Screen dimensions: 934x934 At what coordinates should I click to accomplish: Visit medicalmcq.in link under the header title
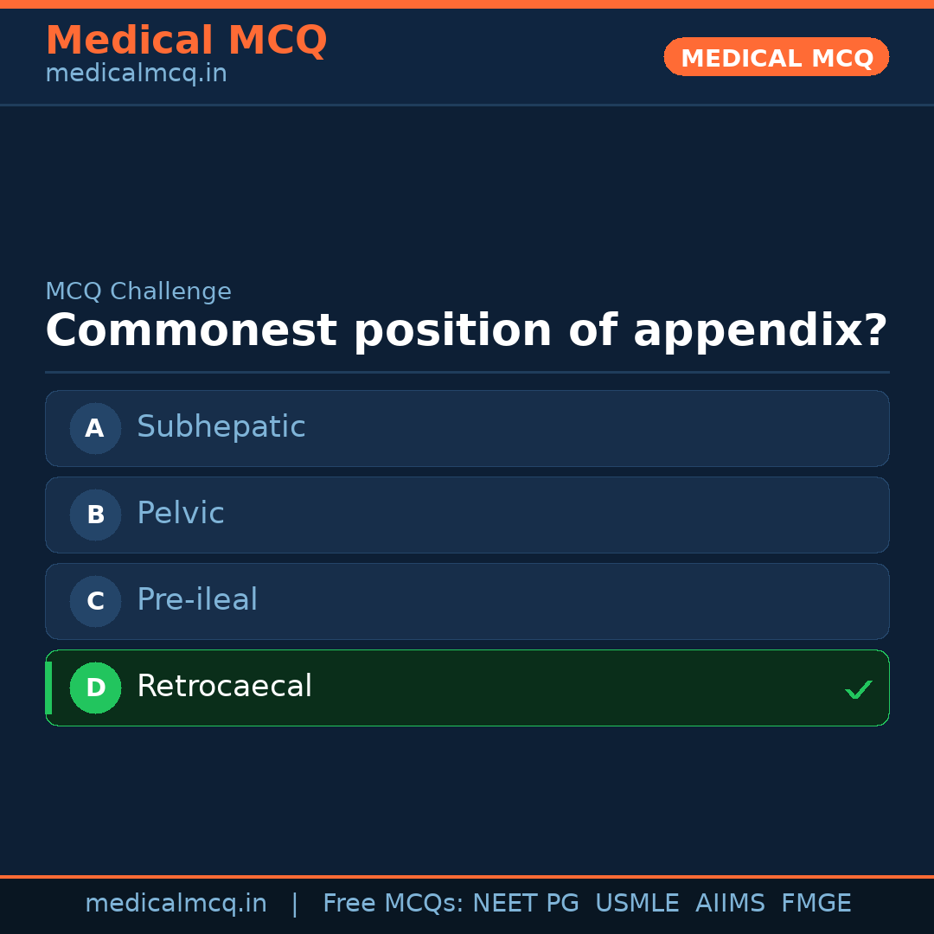136,74
